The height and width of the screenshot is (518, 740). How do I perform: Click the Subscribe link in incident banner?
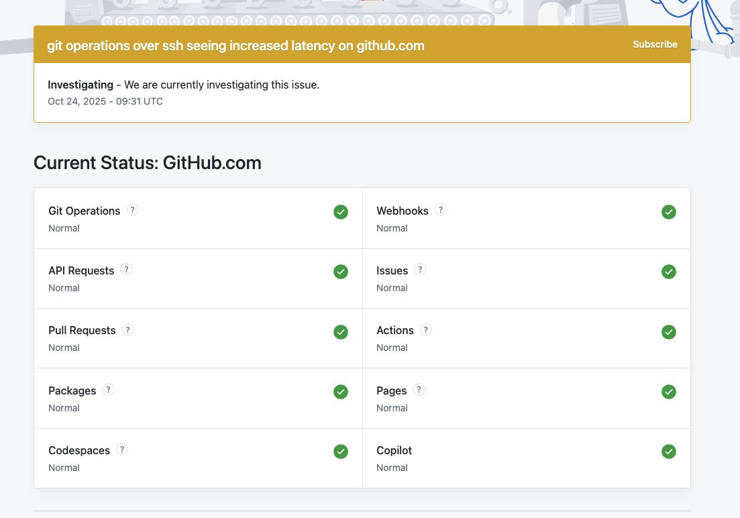[655, 44]
